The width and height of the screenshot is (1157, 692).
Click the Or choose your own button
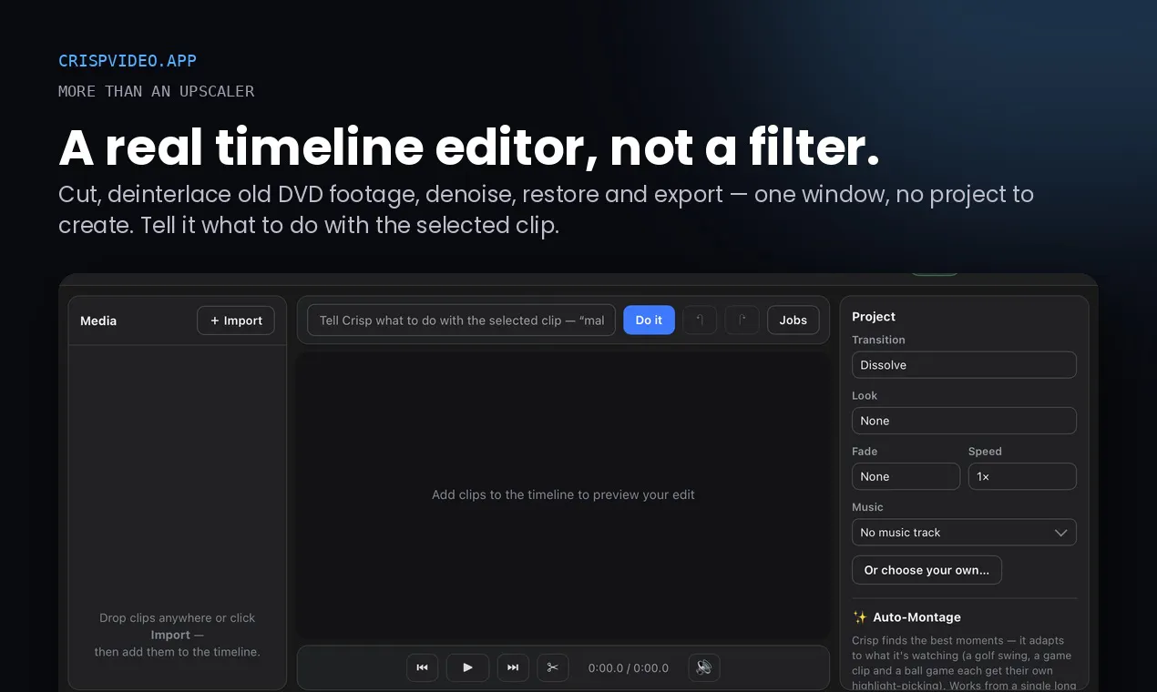(x=927, y=570)
